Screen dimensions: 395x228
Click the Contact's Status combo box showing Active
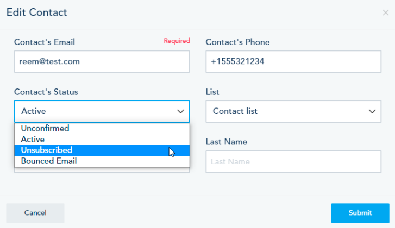click(95, 111)
